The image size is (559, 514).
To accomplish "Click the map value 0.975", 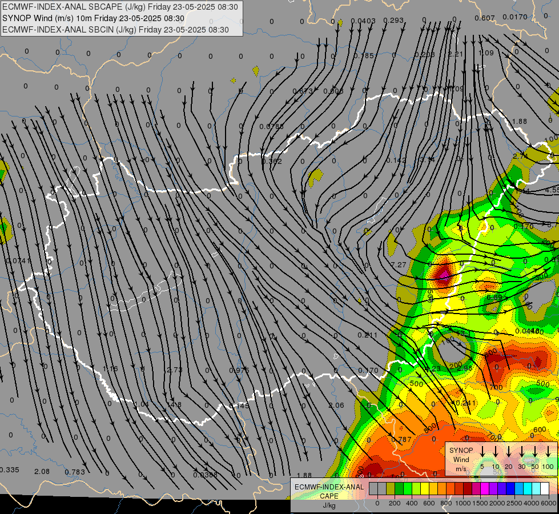I will [x=239, y=370].
